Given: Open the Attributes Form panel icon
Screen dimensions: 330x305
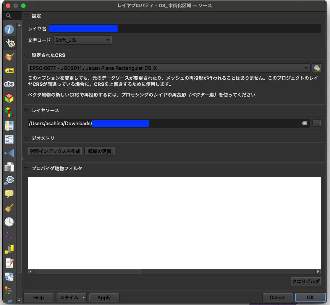Looking at the screenshot, I should pyautogui.click(x=9, y=139).
